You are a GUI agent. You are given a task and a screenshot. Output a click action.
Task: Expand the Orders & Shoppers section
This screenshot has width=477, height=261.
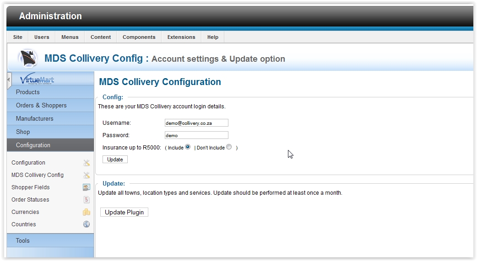coord(41,105)
